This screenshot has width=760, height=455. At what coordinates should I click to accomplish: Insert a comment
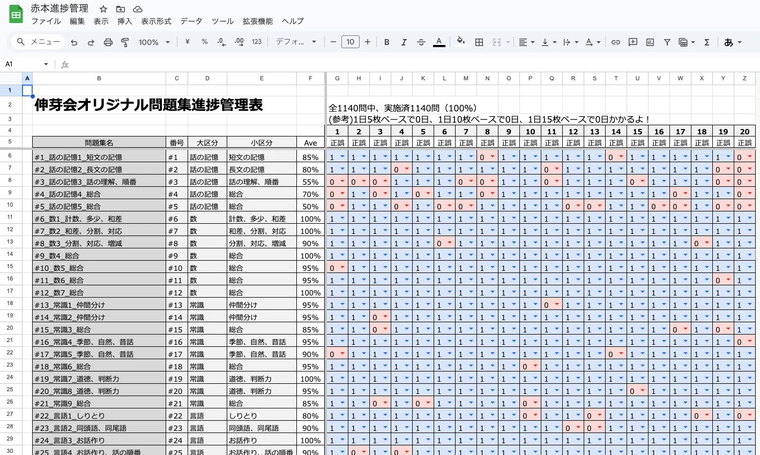point(633,42)
